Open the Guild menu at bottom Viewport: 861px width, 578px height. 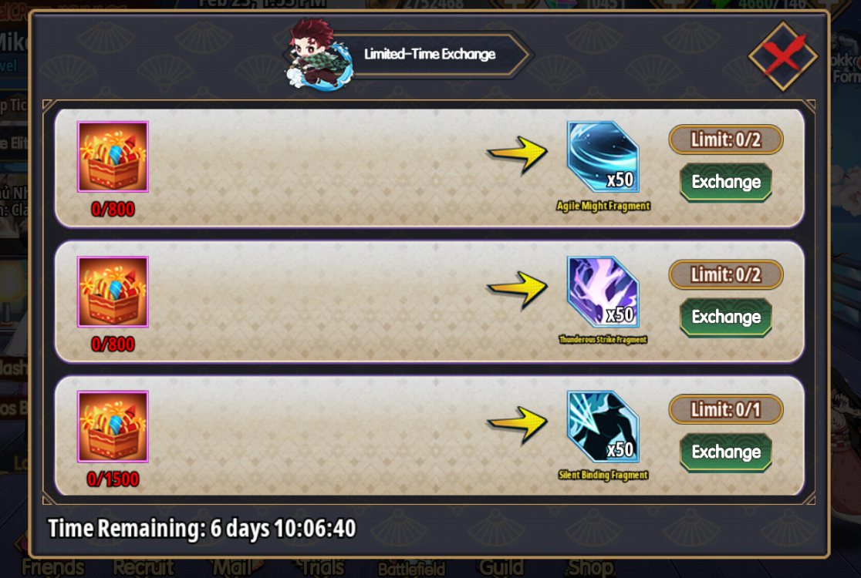pos(501,567)
